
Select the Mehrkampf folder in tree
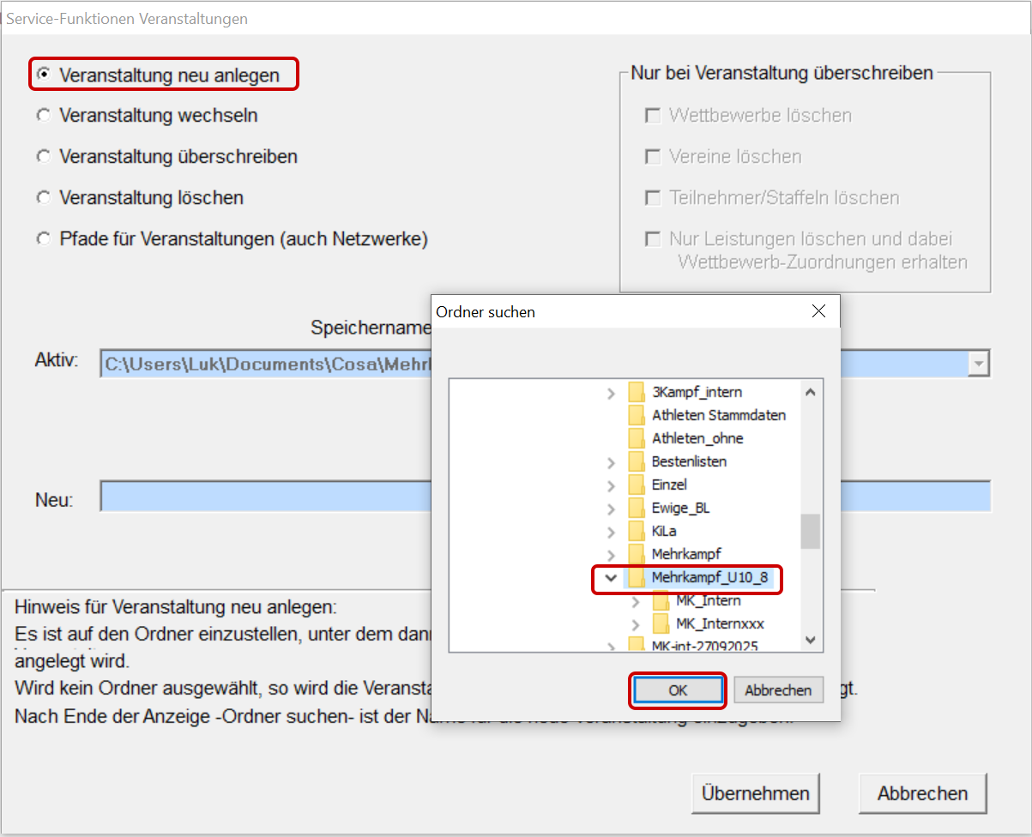[685, 554]
